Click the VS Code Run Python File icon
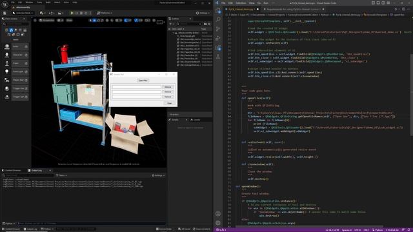The image size is (413, 232). [x=396, y=9]
